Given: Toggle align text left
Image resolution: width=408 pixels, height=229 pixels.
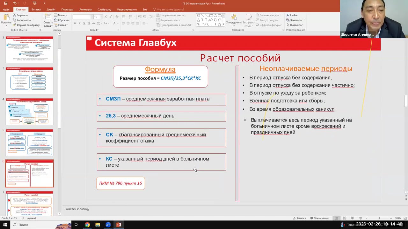Looking at the screenshot, I should tap(124, 23).
